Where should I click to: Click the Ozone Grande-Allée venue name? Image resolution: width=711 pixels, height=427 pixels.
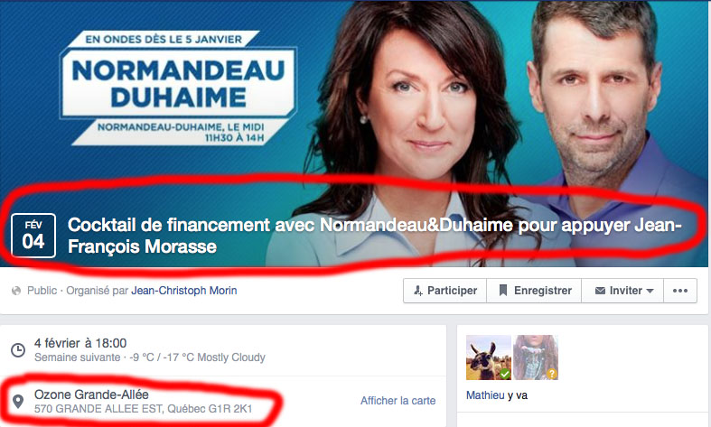pyautogui.click(x=91, y=395)
